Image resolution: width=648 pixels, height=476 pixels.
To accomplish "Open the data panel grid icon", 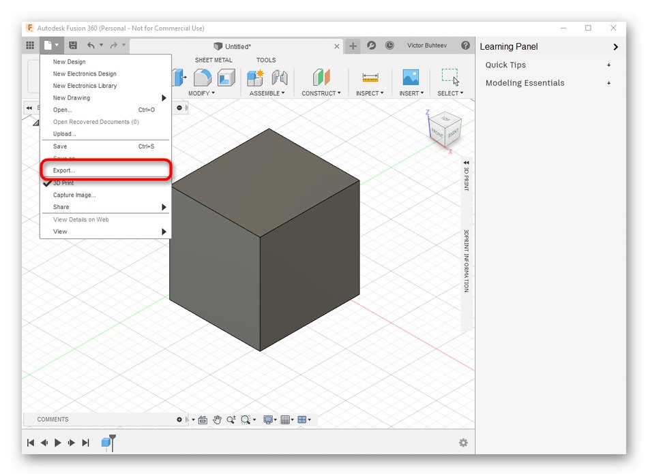I will pyautogui.click(x=30, y=46).
